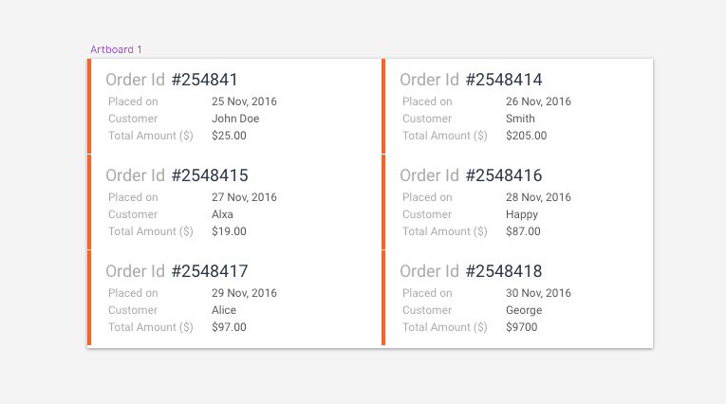Viewport: 726px width, 404px height.
Task: Select orange accent bar beside order #2548416
Action: (x=383, y=202)
